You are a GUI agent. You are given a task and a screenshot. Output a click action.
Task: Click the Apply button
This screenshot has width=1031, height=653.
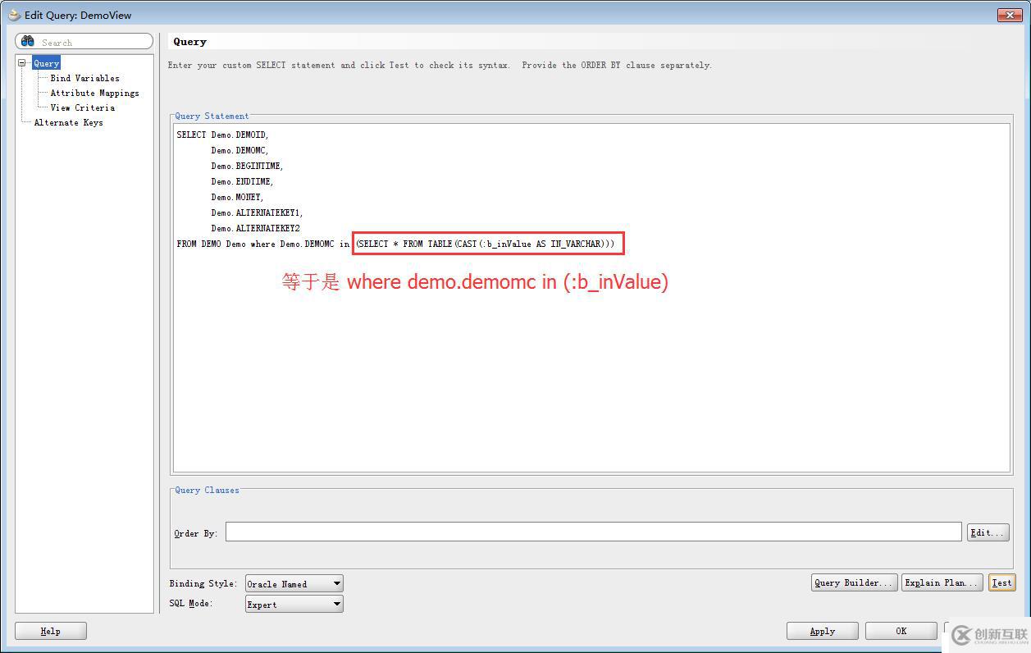tap(822, 631)
